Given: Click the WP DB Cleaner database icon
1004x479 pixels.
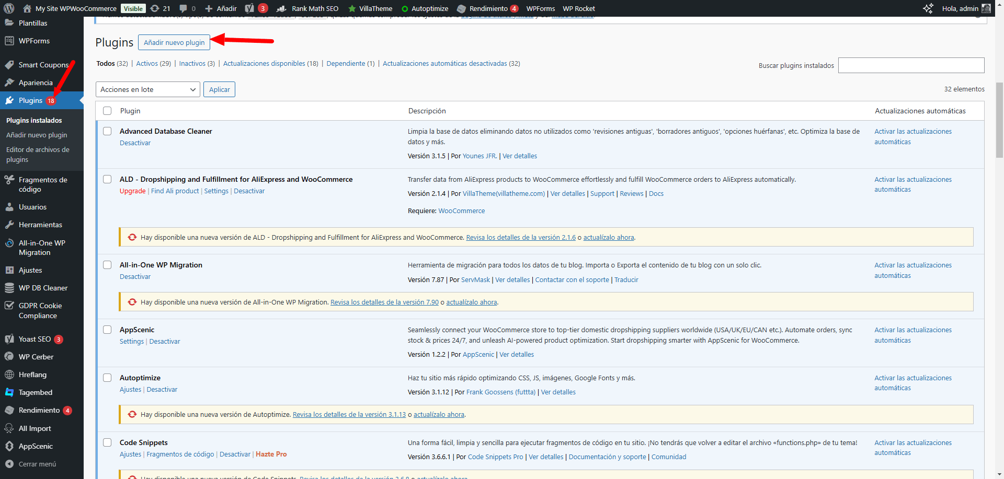Looking at the screenshot, I should (9, 288).
